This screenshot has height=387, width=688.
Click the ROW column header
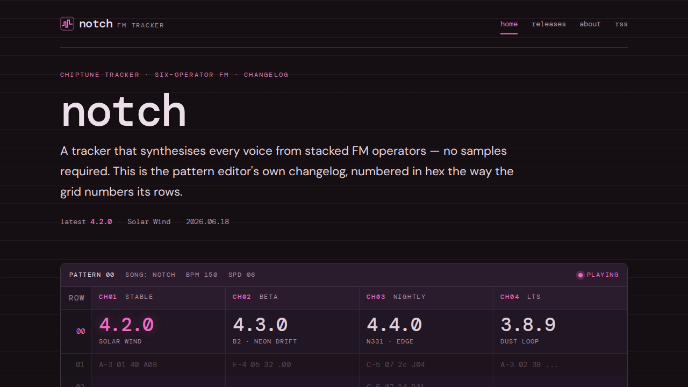coord(76,298)
